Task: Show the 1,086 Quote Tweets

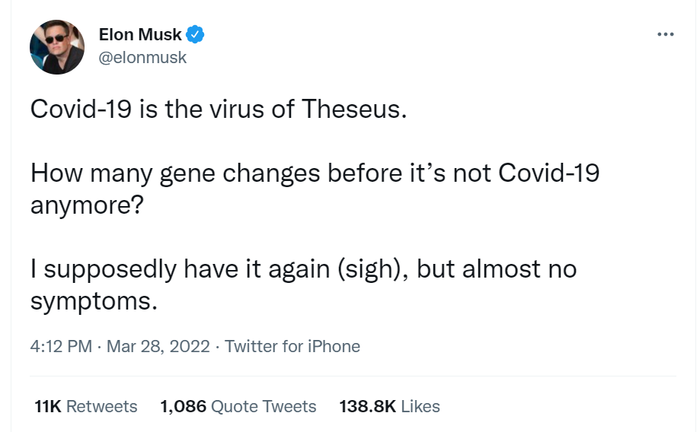Action: point(238,407)
